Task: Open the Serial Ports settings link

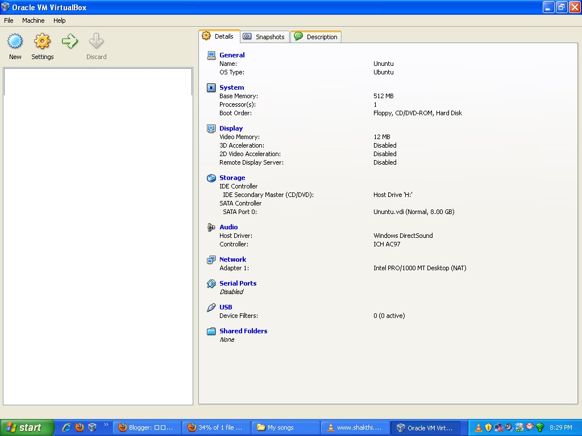Action: click(x=238, y=283)
